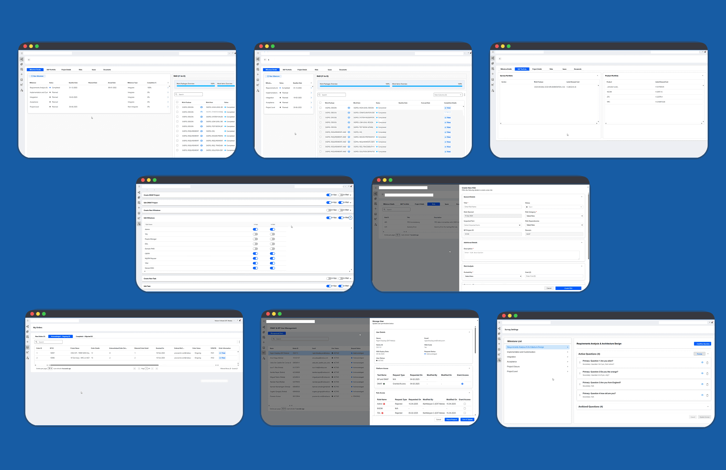Click plus icon in Survey Settings sidebar
This screenshot has height=470, width=726.
pyautogui.click(x=499, y=344)
